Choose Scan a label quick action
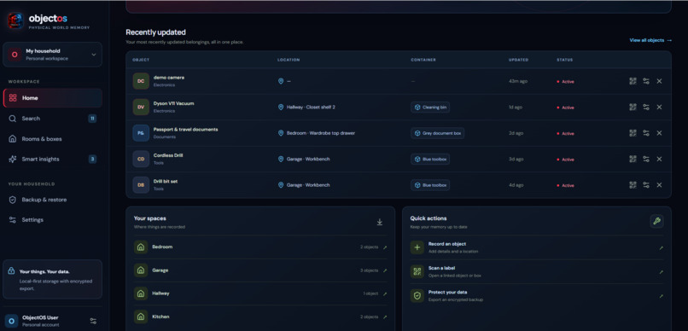Screen dimensions: 688x331 click(x=537, y=272)
